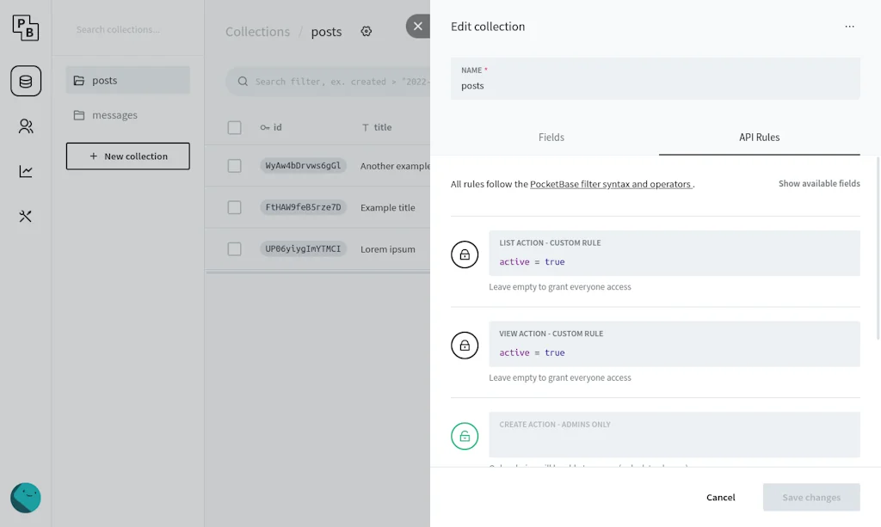Viewport: 881px width, 527px height.
Task: Create a New collection
Action: click(x=127, y=156)
